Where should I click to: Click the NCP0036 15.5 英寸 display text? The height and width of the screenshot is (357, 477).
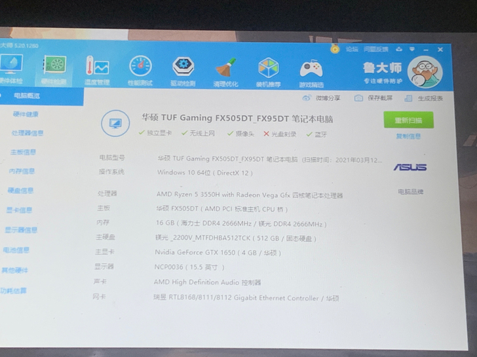click(x=189, y=267)
